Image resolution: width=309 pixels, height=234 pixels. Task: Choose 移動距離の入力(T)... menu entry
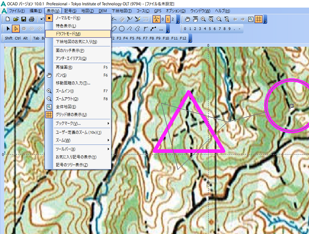point(78,83)
